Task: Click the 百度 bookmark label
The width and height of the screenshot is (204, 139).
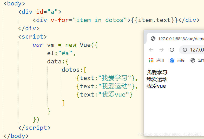Action: (181, 60)
